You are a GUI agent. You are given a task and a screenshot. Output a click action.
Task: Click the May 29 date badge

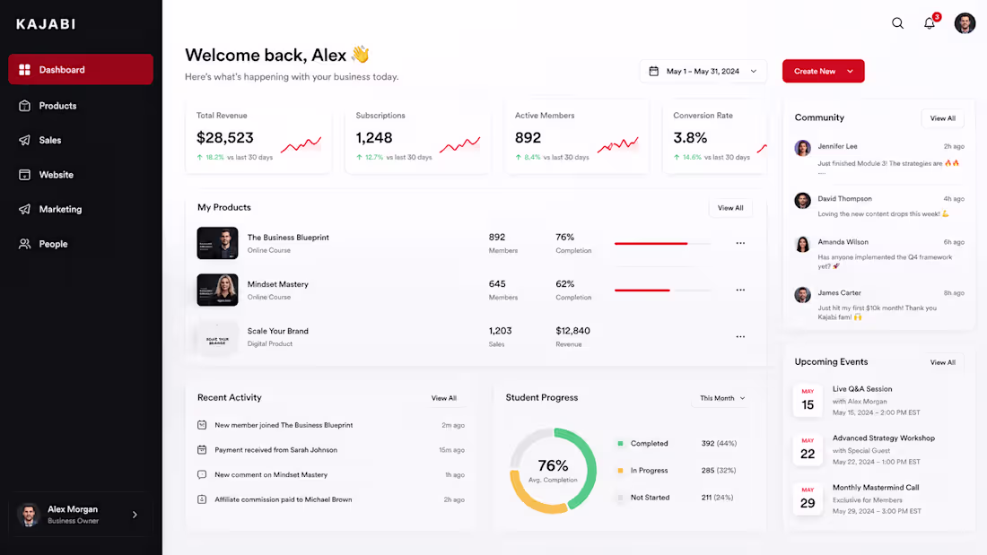pos(808,499)
